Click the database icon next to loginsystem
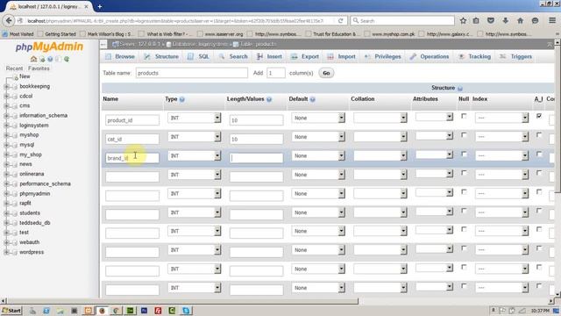This screenshot has width=561, height=316. click(15, 126)
